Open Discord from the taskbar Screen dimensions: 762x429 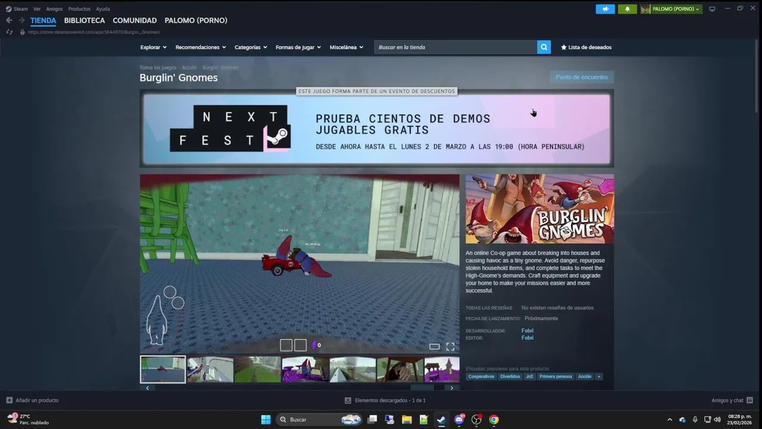pyautogui.click(x=459, y=419)
